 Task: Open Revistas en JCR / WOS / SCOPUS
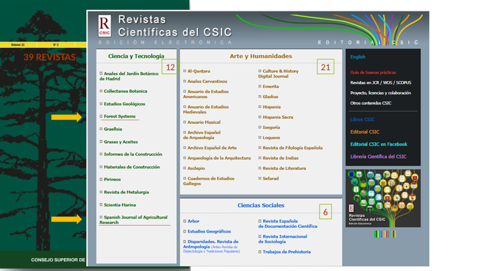click(381, 83)
